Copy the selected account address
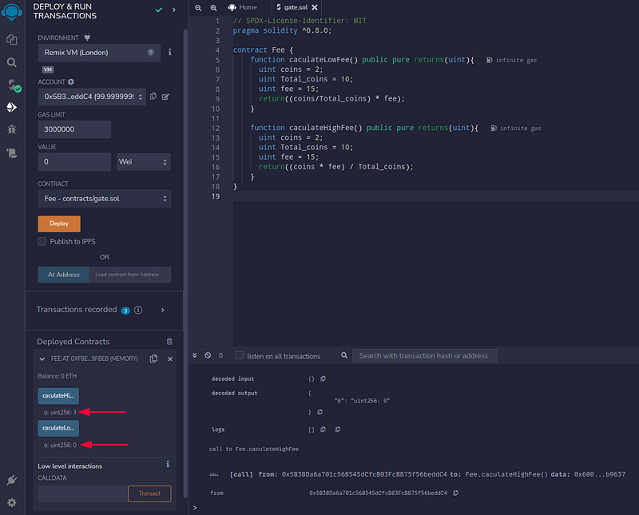 pyautogui.click(x=153, y=97)
